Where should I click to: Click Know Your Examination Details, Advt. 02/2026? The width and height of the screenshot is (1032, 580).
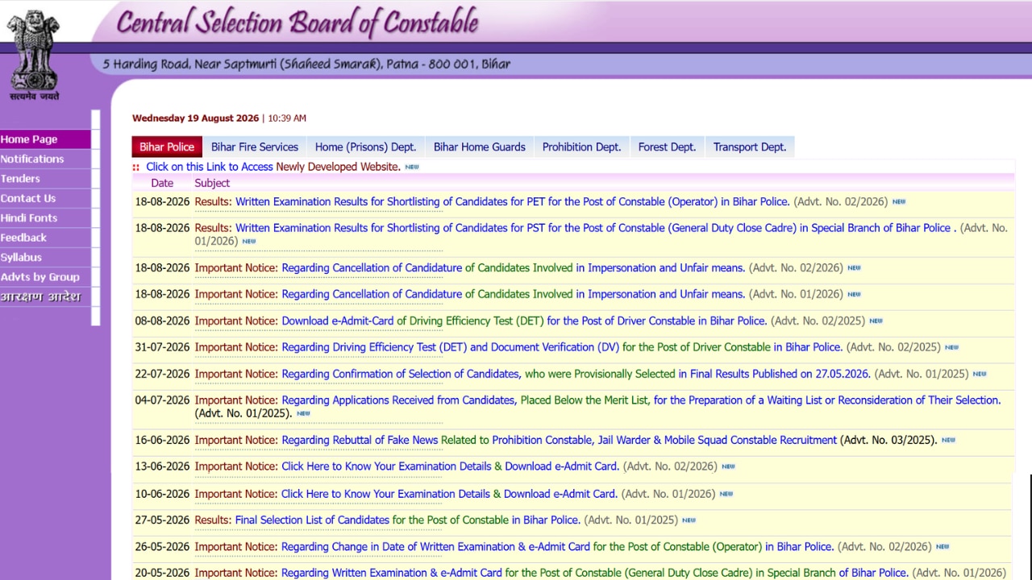point(386,466)
